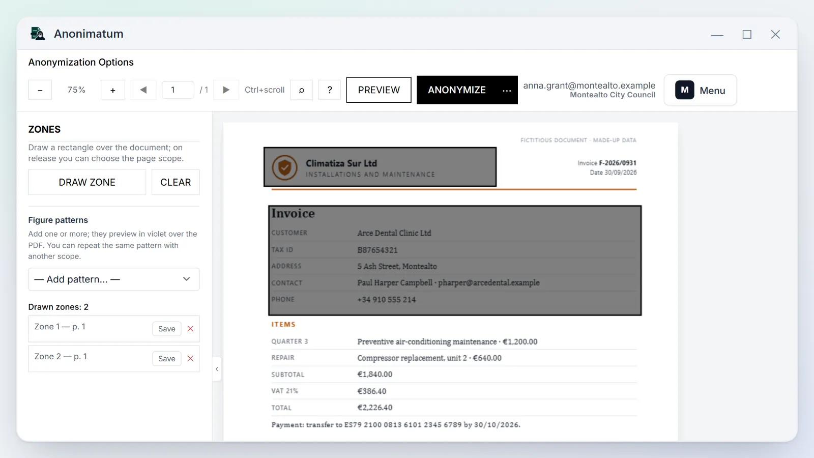This screenshot has height=458, width=814.
Task: Delete Zone 2 with red X
Action: click(190, 359)
